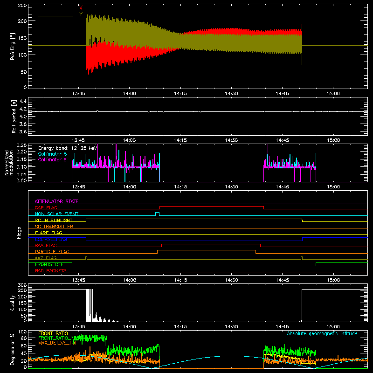Click the 200 value on Pointing axis
This screenshot has height=373, width=373.
[22, 21]
